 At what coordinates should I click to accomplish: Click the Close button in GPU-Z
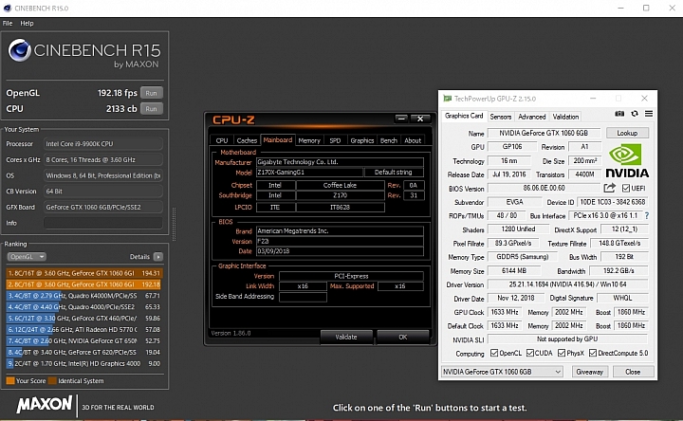633,372
